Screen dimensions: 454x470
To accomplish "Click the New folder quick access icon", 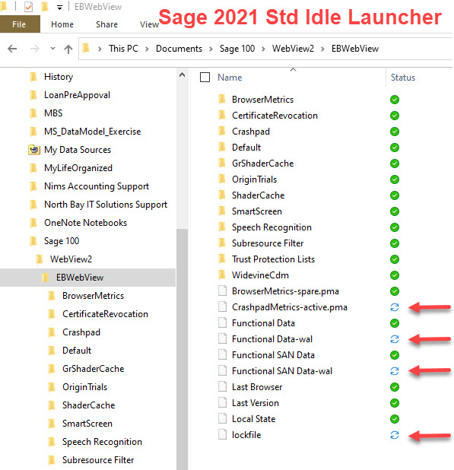I will [x=45, y=7].
